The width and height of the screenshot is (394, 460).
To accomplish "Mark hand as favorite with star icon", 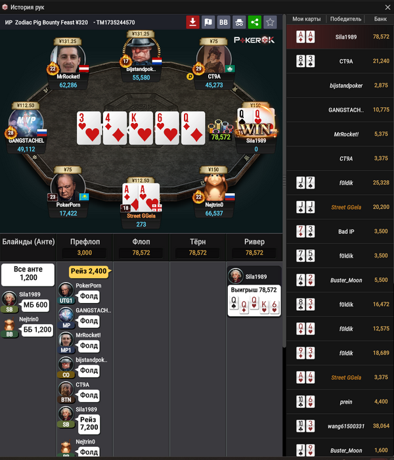I will point(271,22).
